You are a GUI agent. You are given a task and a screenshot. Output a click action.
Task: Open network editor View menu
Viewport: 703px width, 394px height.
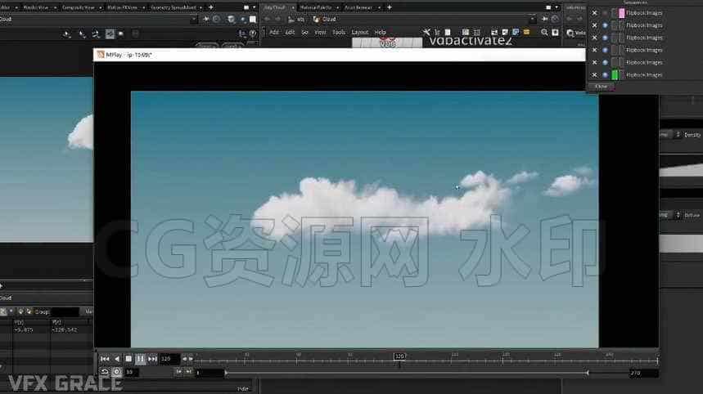pyautogui.click(x=320, y=32)
